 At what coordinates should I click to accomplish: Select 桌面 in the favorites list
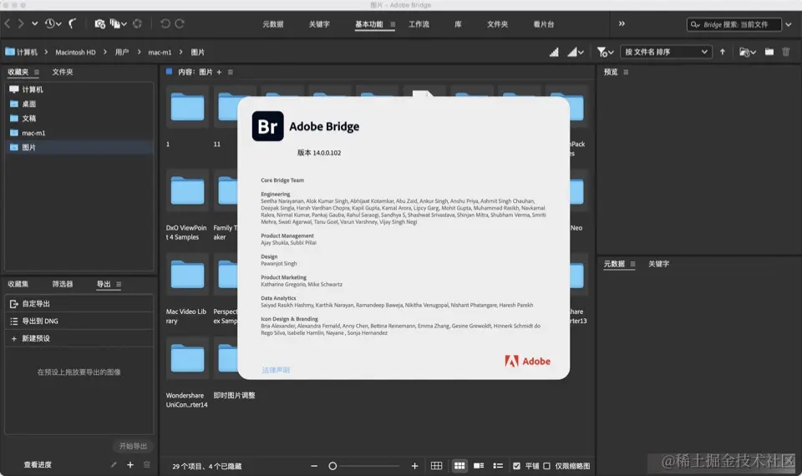(x=79, y=104)
